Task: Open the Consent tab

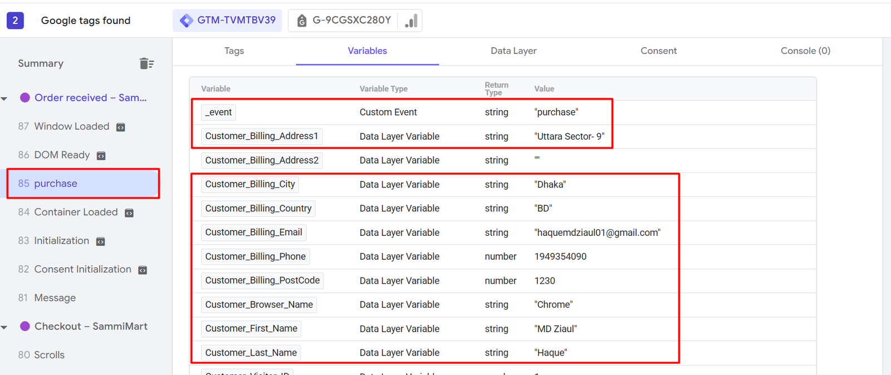Action: [658, 51]
